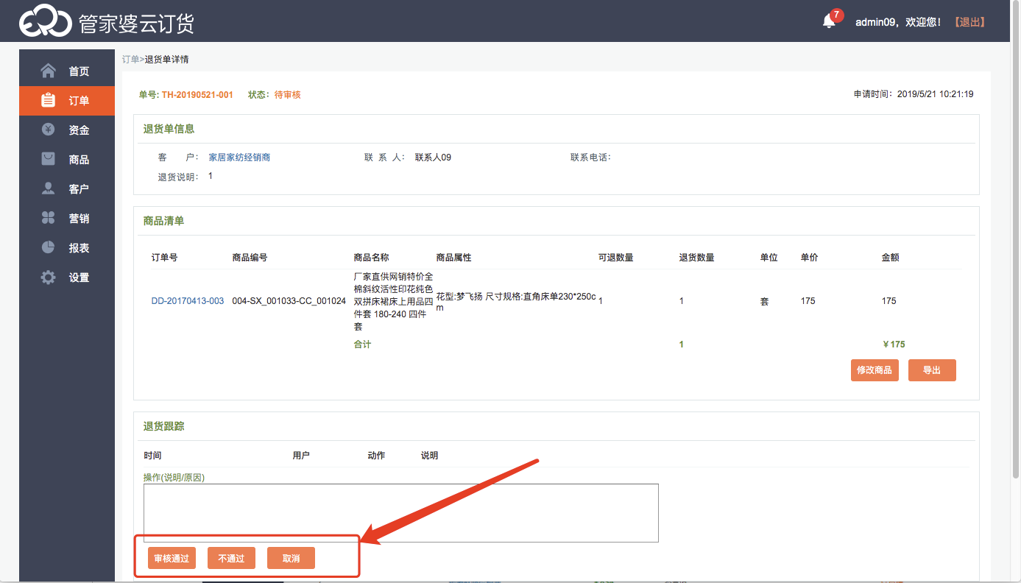Click the unit cell 套

(x=764, y=301)
